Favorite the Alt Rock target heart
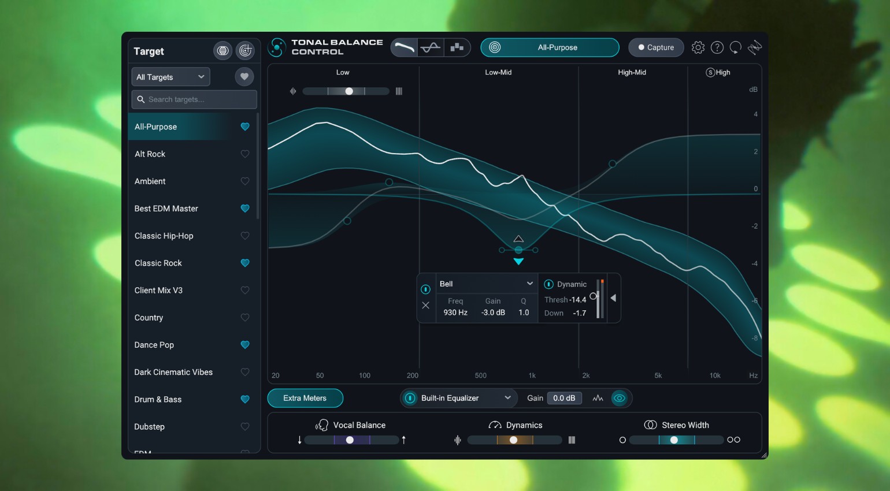Image resolution: width=890 pixels, height=491 pixels. pyautogui.click(x=245, y=154)
